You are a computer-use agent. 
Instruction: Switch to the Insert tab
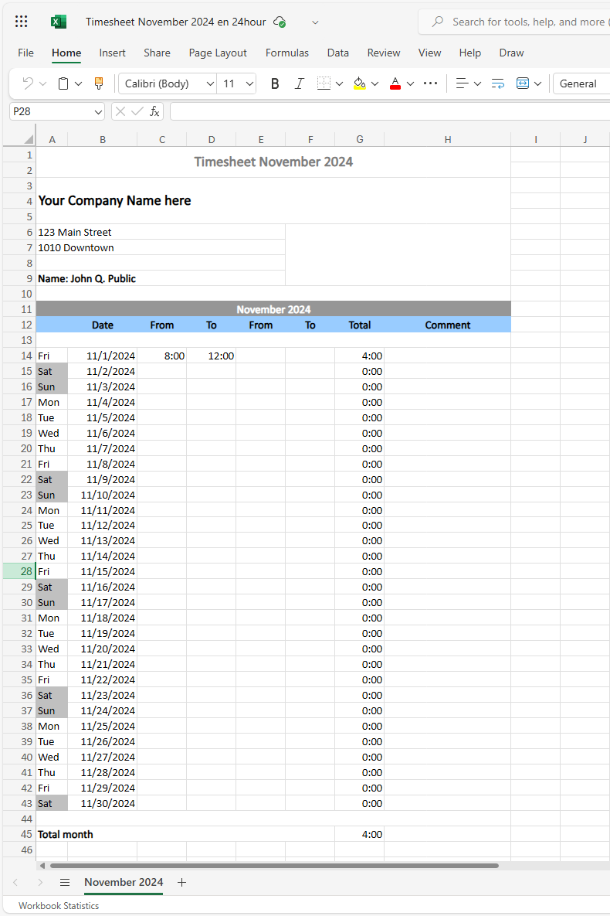(x=112, y=53)
